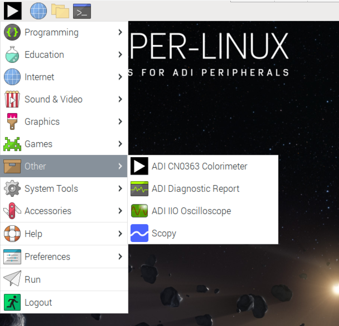Click the Other cardboard box icon
This screenshot has height=326, width=339.
tap(12, 166)
